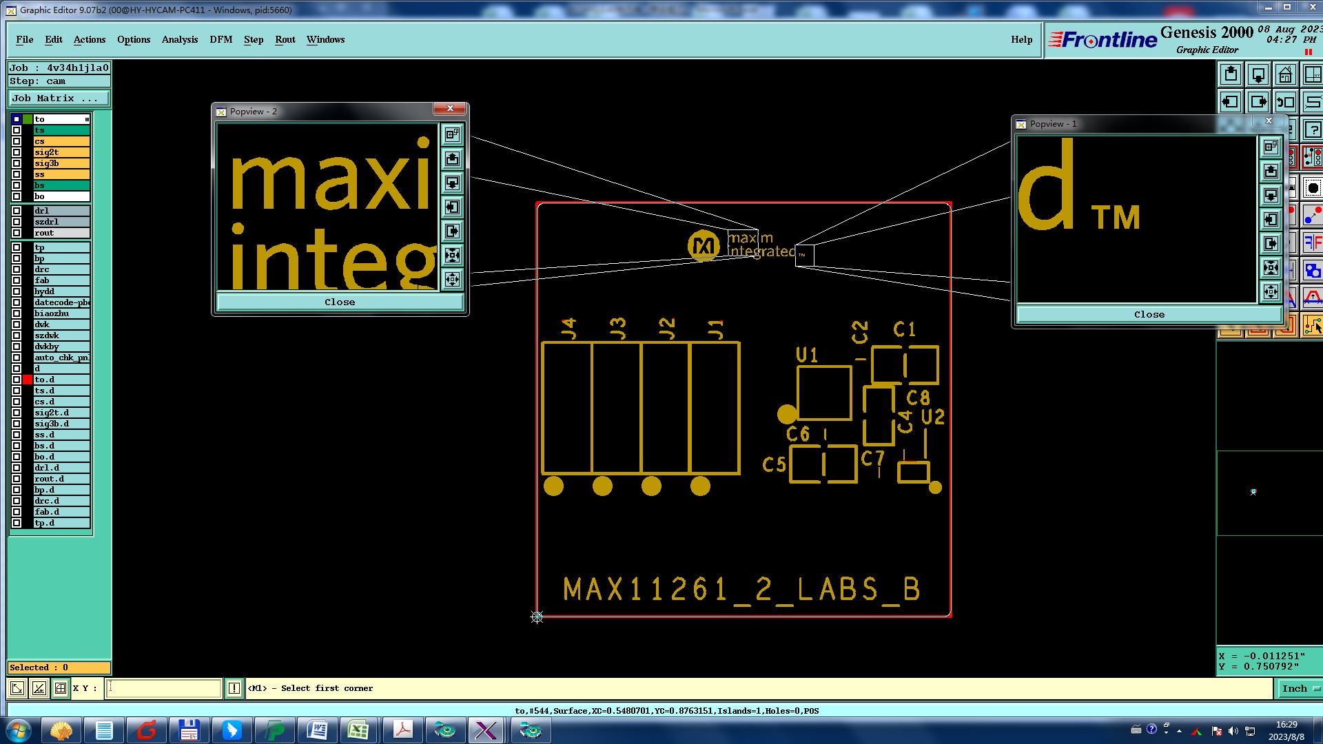Click the previous view undo-zoom icon

[1286, 102]
